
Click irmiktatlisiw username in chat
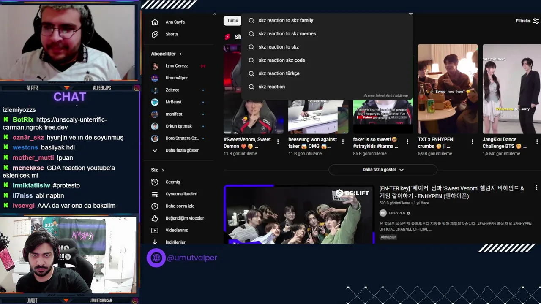click(x=31, y=185)
